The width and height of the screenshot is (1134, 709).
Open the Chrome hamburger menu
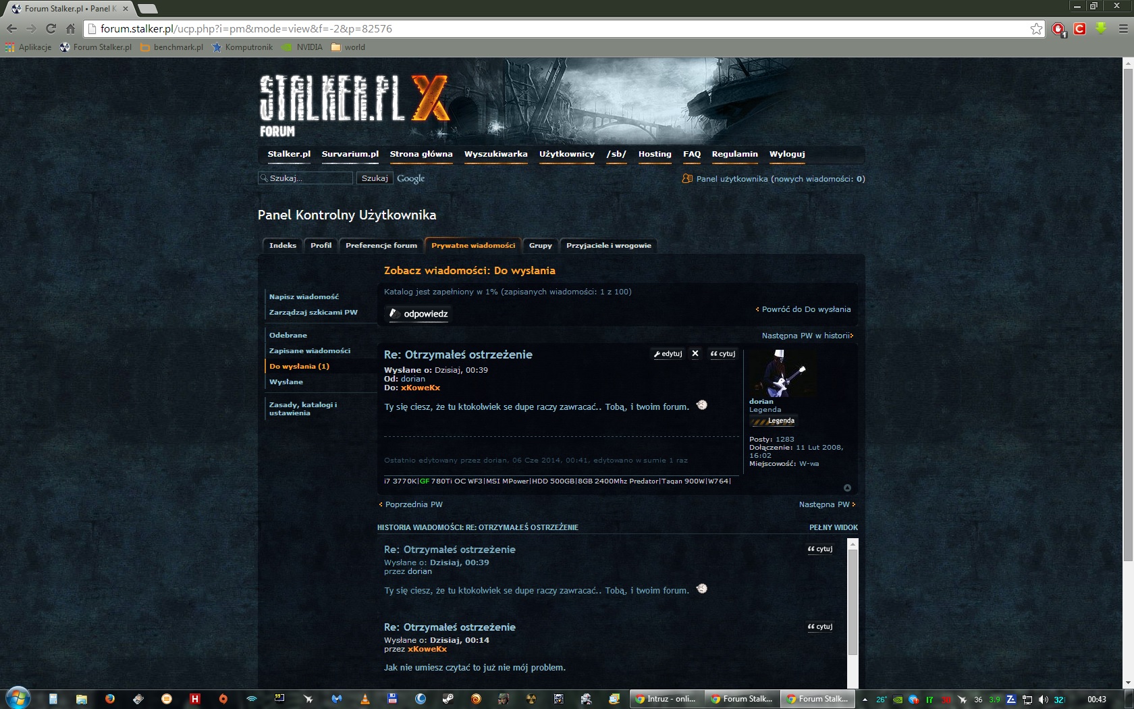pyautogui.click(x=1123, y=28)
